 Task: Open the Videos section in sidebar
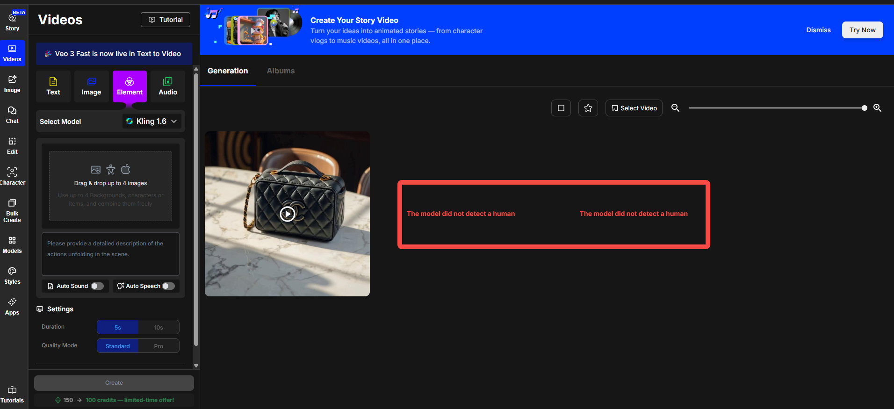12,53
